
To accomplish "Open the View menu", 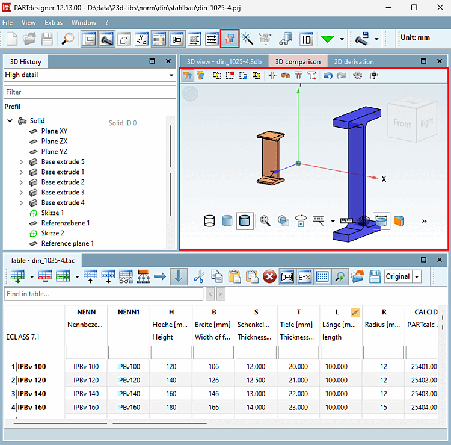I will (x=28, y=22).
